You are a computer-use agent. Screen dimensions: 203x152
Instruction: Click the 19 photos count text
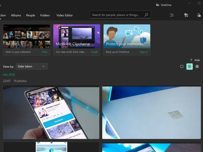[x=20, y=81]
